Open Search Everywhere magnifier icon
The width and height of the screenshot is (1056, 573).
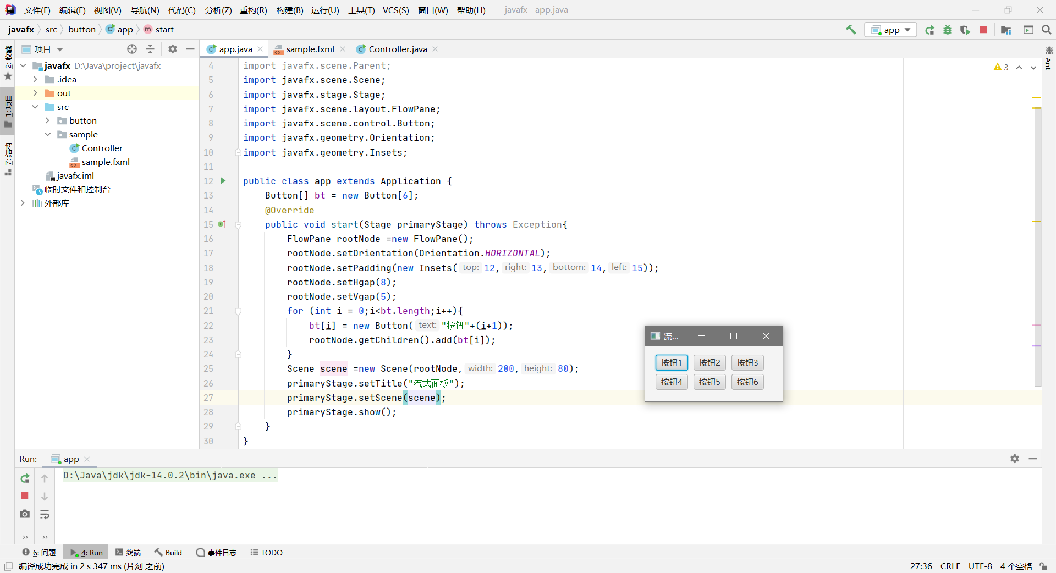coord(1046,30)
